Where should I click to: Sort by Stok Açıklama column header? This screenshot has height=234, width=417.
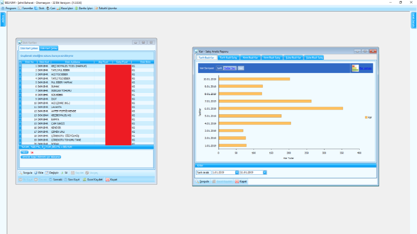pyautogui.click(x=73, y=62)
